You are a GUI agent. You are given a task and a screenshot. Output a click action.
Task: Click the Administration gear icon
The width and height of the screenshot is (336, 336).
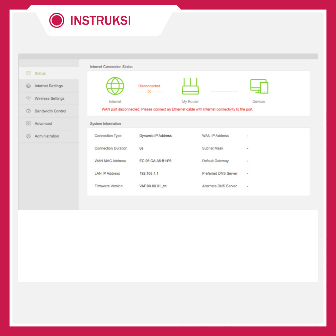29,136
